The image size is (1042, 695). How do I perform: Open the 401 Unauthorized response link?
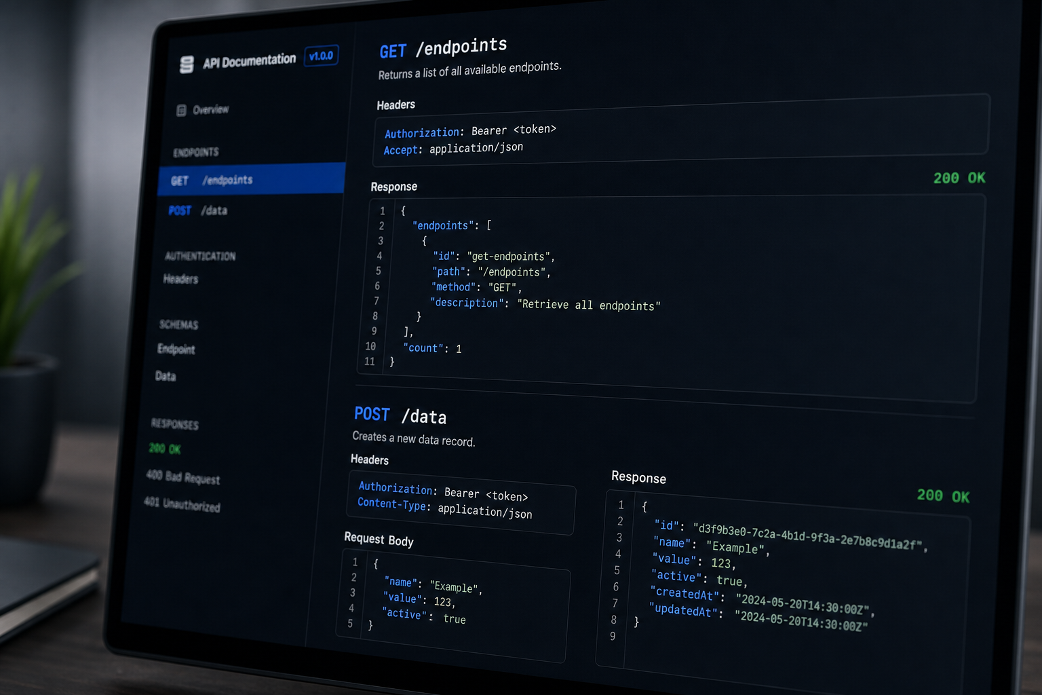[182, 504]
